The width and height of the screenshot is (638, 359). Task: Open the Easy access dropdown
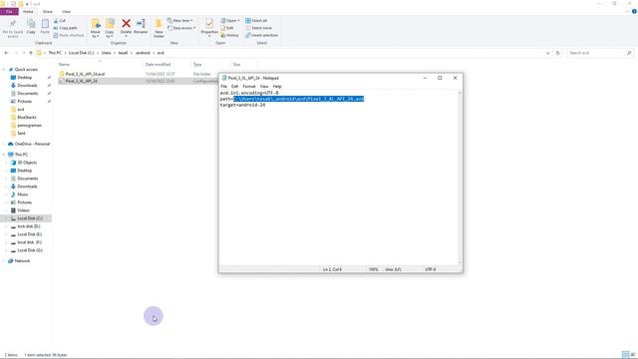click(181, 28)
